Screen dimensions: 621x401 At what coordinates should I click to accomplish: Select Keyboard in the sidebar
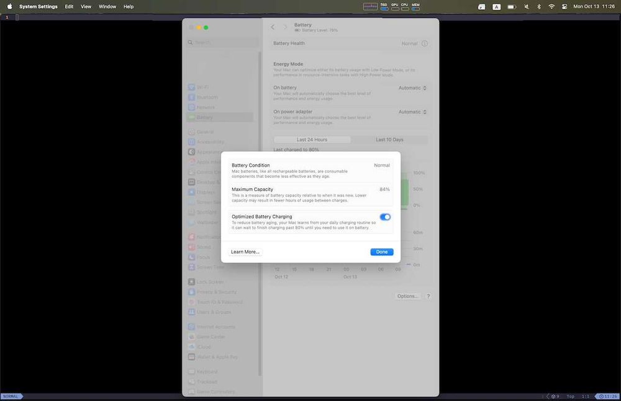(219, 372)
